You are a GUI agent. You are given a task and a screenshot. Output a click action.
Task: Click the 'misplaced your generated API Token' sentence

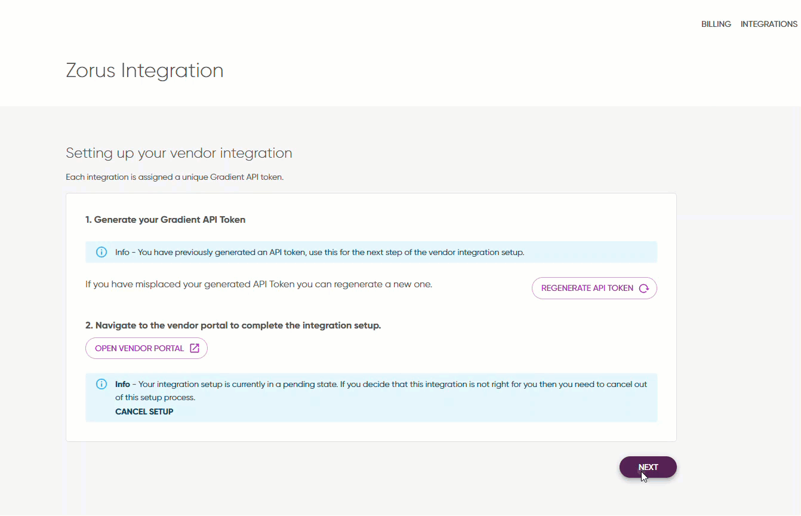[x=258, y=284]
